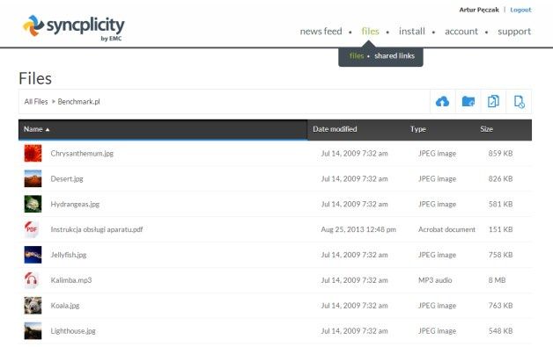The image size is (553, 347).
Task: Click the 758 KB size cell
Action: [x=500, y=255]
